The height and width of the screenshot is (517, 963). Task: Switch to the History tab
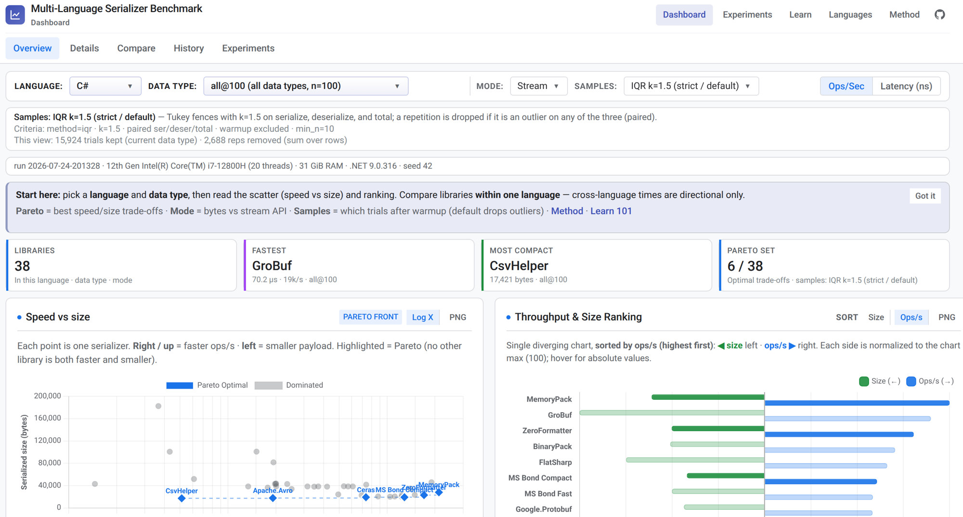(189, 48)
